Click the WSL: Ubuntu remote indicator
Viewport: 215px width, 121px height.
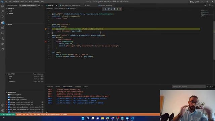tap(8, 114)
